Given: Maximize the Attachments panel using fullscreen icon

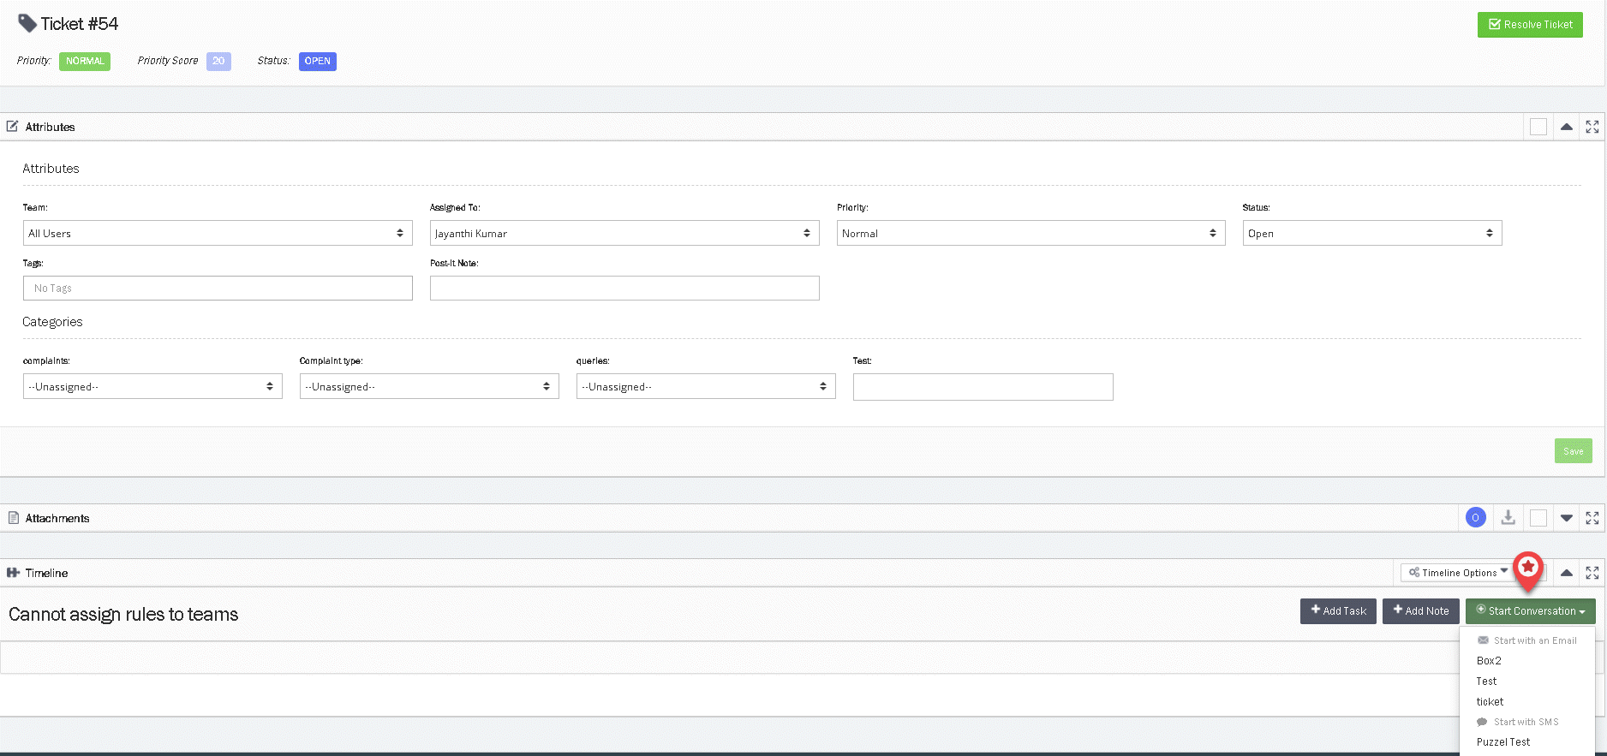Looking at the screenshot, I should (1592, 518).
